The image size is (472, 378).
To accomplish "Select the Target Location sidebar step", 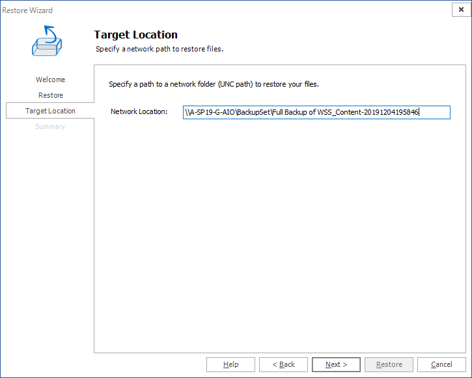I will 50,111.
